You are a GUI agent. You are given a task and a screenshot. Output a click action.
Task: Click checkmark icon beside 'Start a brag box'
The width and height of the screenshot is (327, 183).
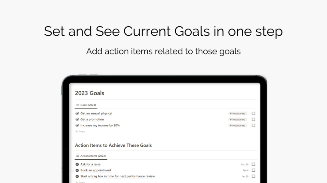coord(77,177)
